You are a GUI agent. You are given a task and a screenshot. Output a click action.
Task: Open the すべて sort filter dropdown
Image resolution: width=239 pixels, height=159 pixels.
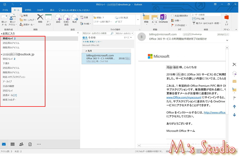coord(128,37)
